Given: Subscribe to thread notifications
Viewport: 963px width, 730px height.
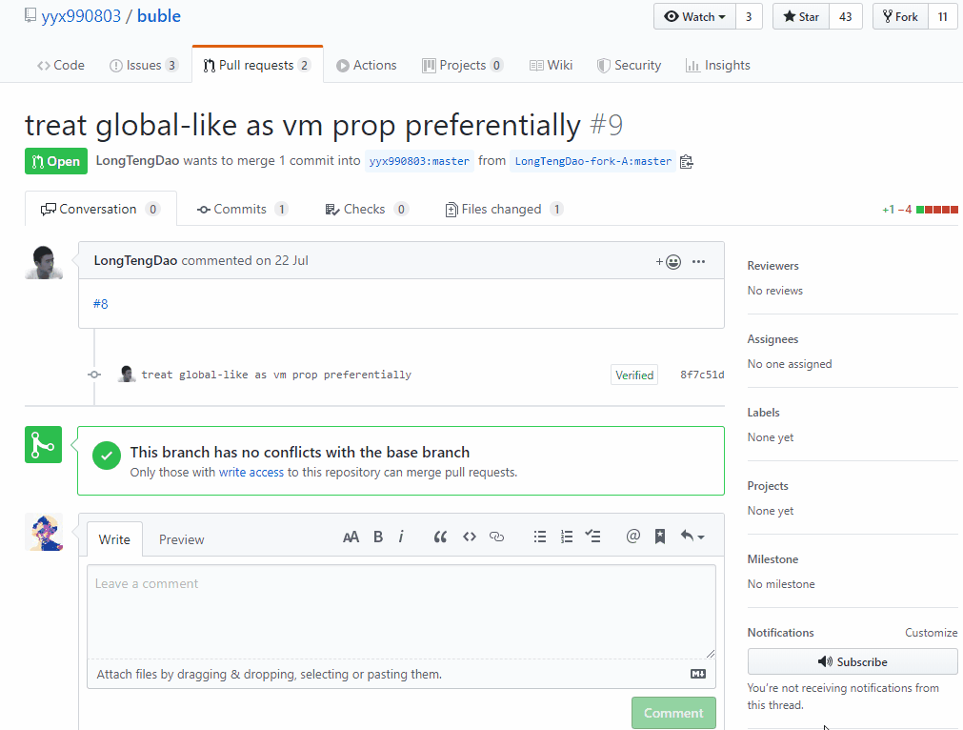Looking at the screenshot, I should tap(853, 661).
